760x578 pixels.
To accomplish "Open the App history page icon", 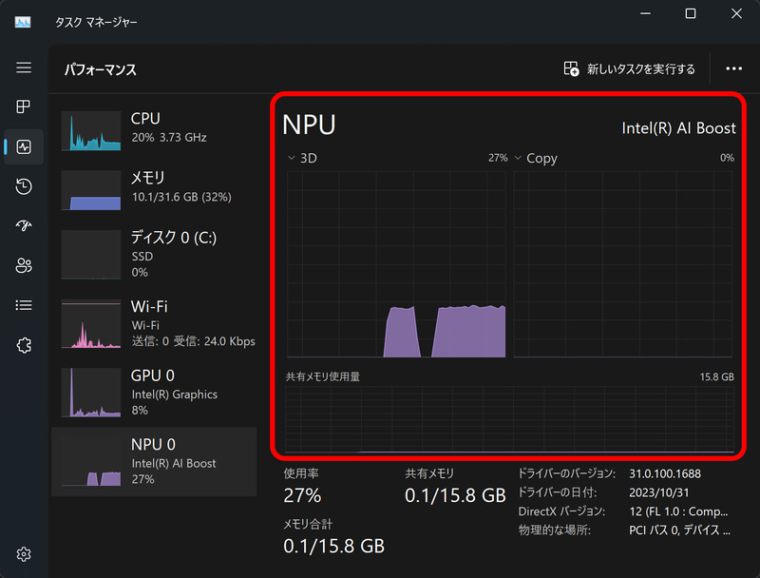I will [x=24, y=186].
